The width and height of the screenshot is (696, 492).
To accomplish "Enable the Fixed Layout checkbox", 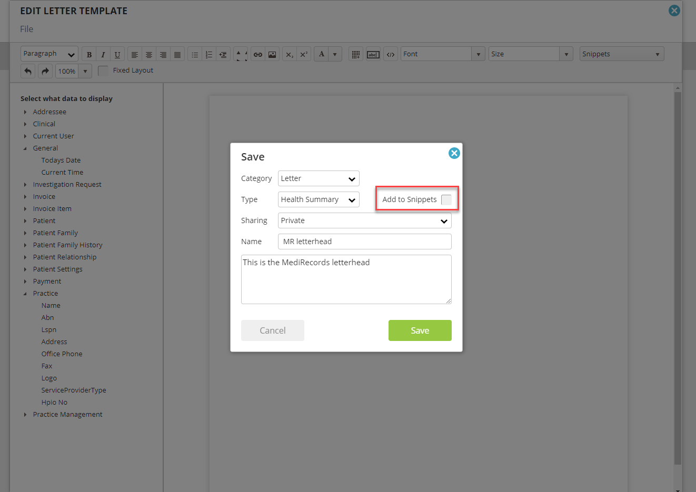I will [103, 71].
